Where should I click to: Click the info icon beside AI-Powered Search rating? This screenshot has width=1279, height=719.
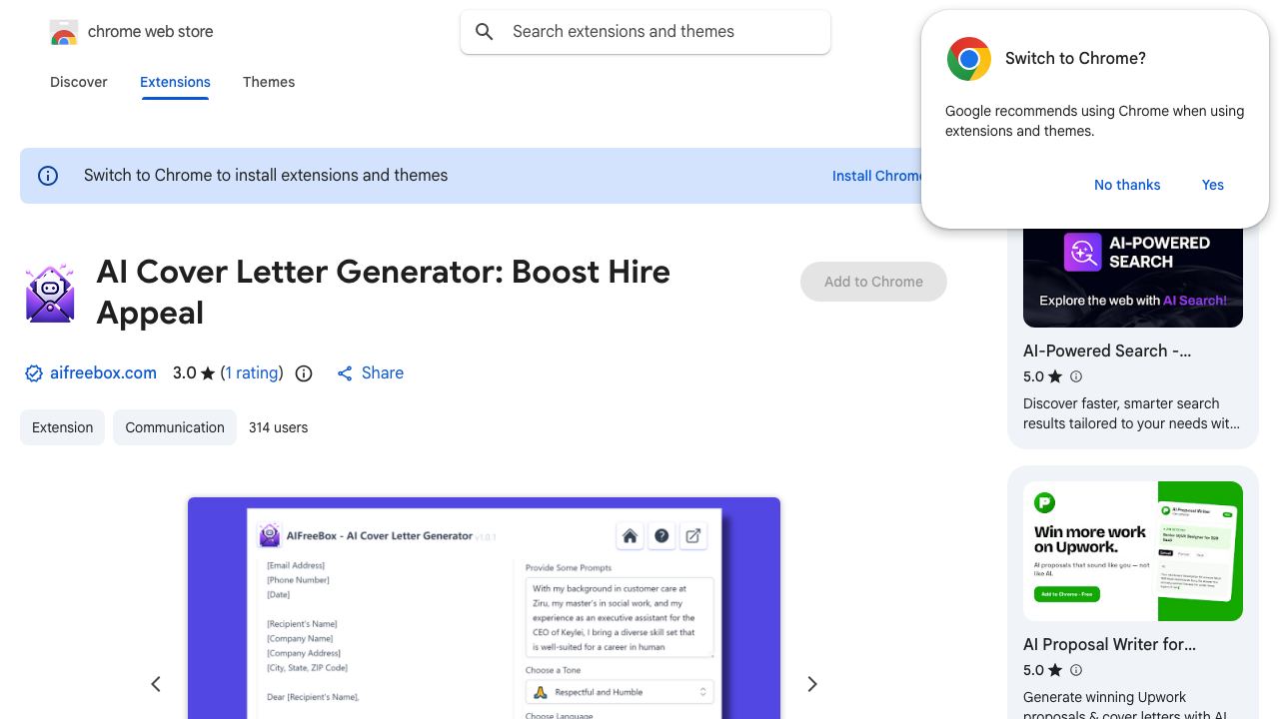[1076, 376]
